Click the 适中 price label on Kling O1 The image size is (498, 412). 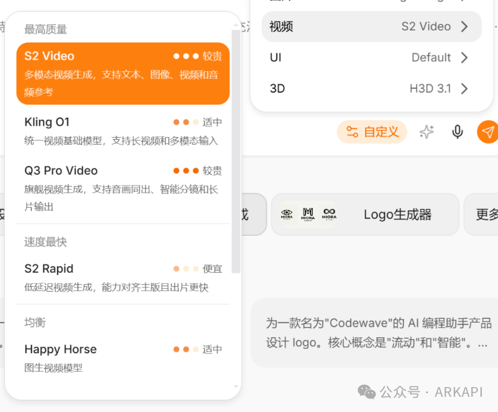212,122
